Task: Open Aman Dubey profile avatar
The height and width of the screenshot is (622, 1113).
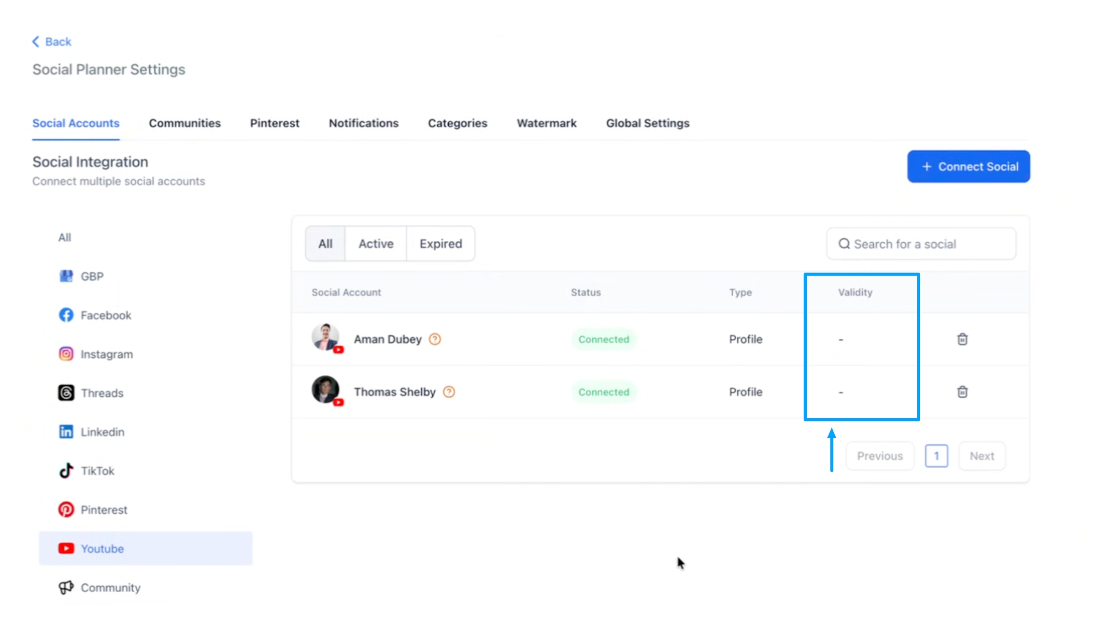Action: [x=325, y=337]
